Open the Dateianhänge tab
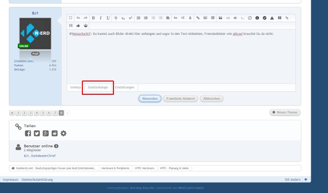 (98, 87)
